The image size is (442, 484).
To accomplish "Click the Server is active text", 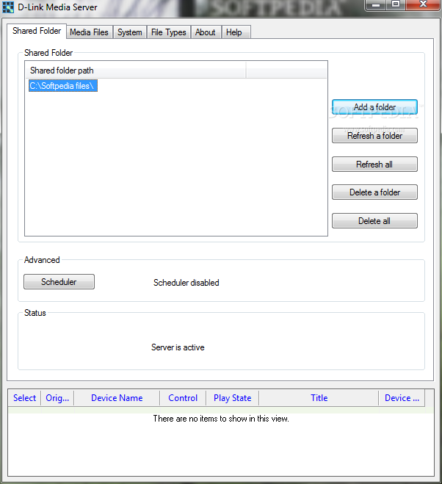I will click(178, 347).
